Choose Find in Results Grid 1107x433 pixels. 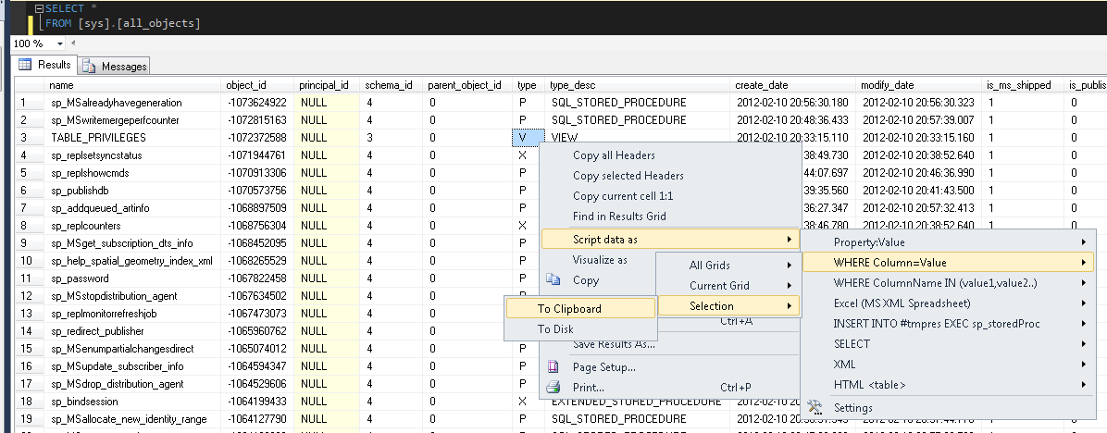click(x=619, y=216)
